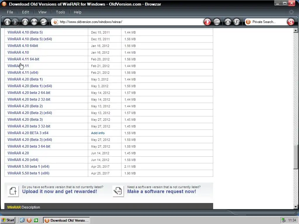Open WinRAR 4.10 64bit link
The image size is (299, 224).
tap(23, 46)
